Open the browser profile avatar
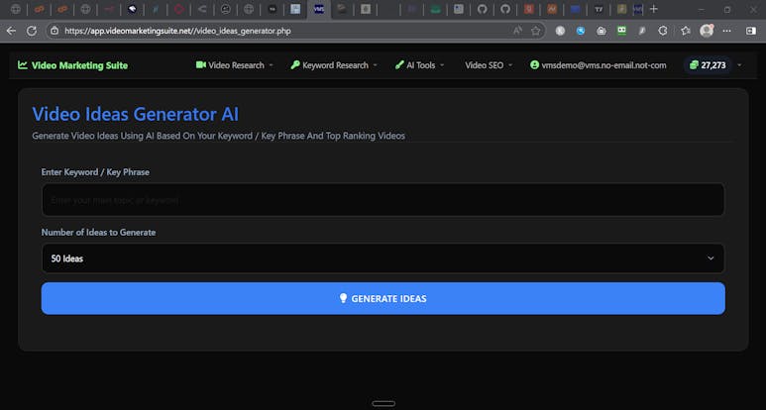766x410 pixels. point(707,31)
